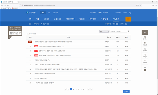The image size is (158, 95).
Task: Select the 금융상품 tab beside 기업
Action: 55,13
